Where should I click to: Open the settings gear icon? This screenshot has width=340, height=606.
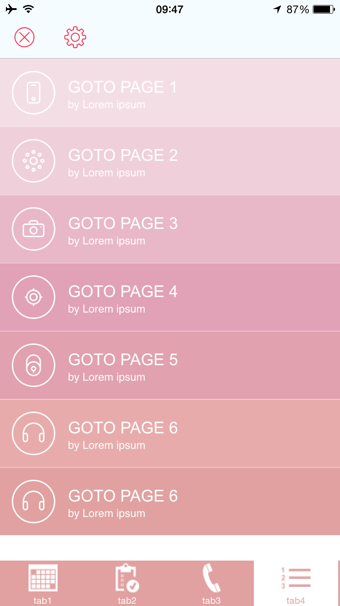pyautogui.click(x=75, y=37)
